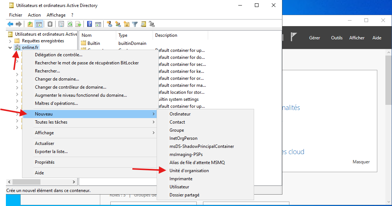The height and width of the screenshot is (206, 392).
Task: Expand the Affichage context submenu
Action: pyautogui.click(x=89, y=133)
